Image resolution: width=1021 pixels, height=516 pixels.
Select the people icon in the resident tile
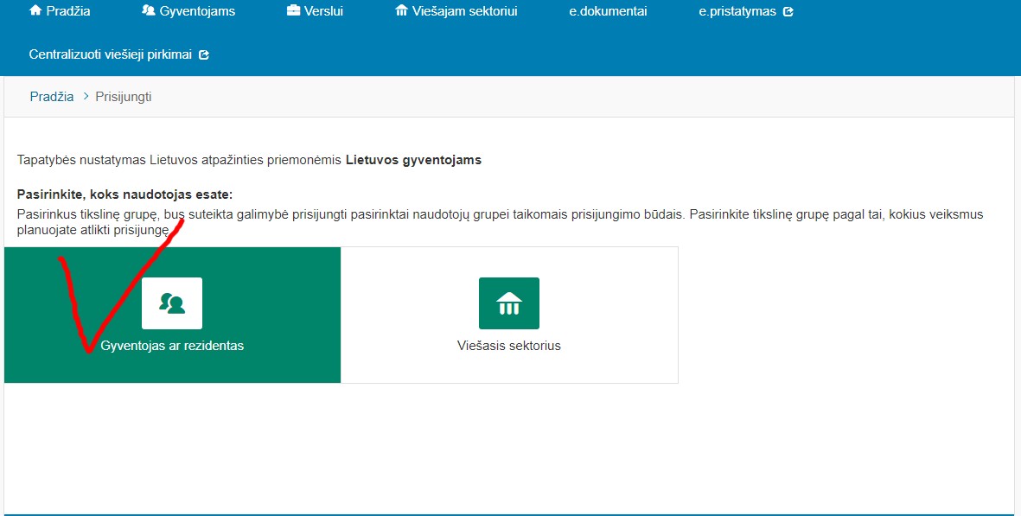172,303
